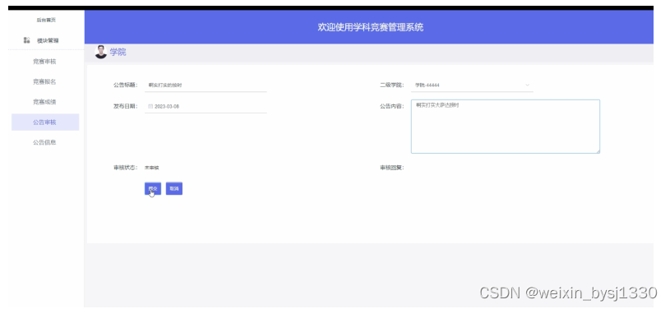The image size is (670, 309).
Task: Select 竞赛报名 in the sidebar
Action: pyautogui.click(x=44, y=81)
